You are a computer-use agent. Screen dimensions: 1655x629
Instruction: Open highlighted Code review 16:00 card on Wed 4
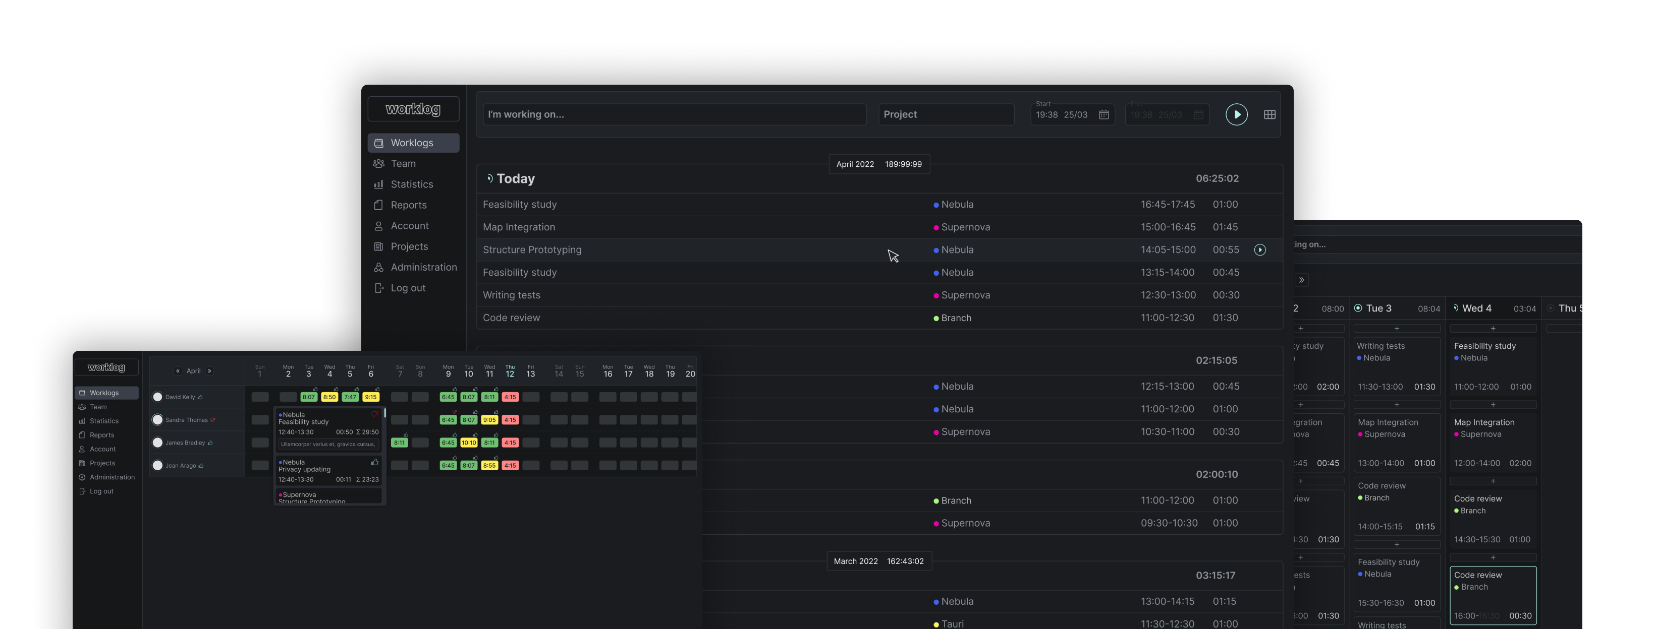pyautogui.click(x=1493, y=595)
